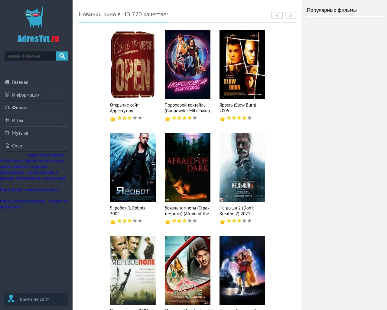Open the DeLorean time-travel movie poster
Viewport: 387px width, 310px height.
pos(242,270)
